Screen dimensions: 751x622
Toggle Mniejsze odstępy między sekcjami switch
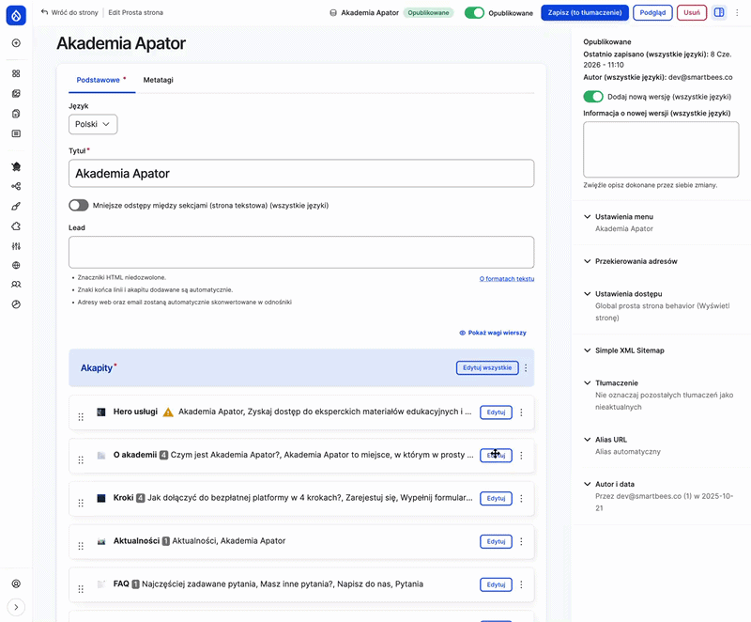coord(79,205)
